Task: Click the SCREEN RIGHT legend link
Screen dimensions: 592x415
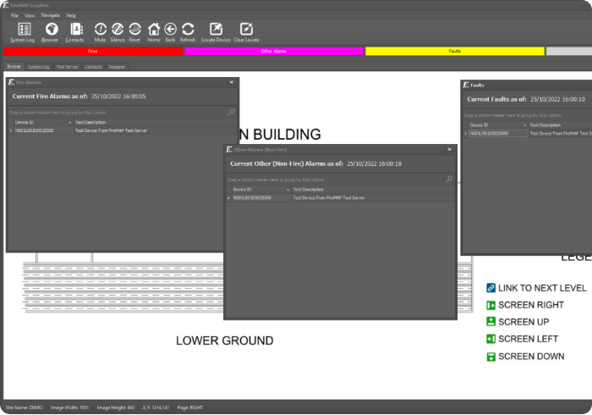Action: [530, 305]
